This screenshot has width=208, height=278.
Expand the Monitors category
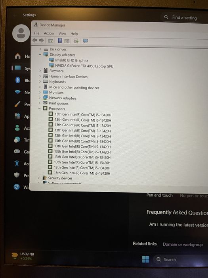coord(40,93)
